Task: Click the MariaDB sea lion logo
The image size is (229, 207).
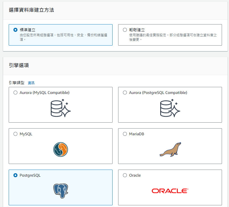Action: click(x=170, y=149)
